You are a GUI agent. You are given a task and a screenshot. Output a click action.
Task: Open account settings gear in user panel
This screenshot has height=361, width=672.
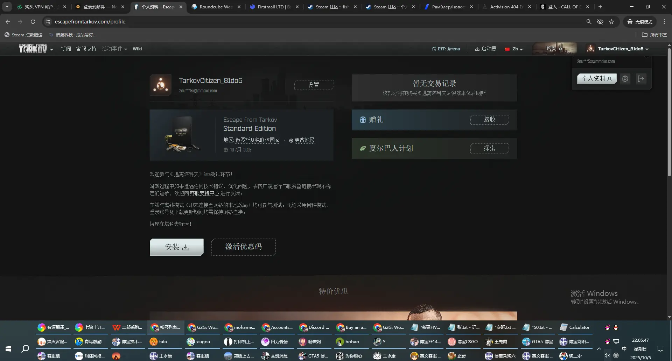tap(625, 79)
